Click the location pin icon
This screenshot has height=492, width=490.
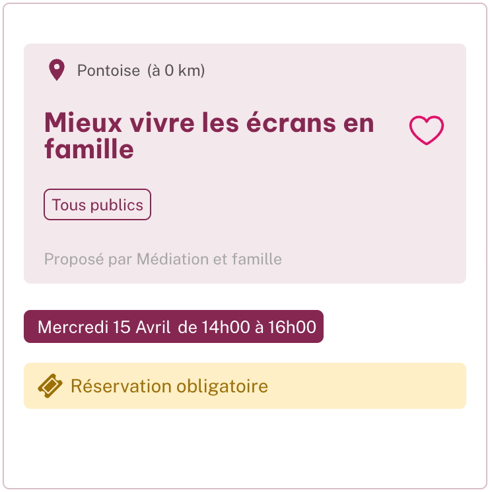tap(57, 70)
